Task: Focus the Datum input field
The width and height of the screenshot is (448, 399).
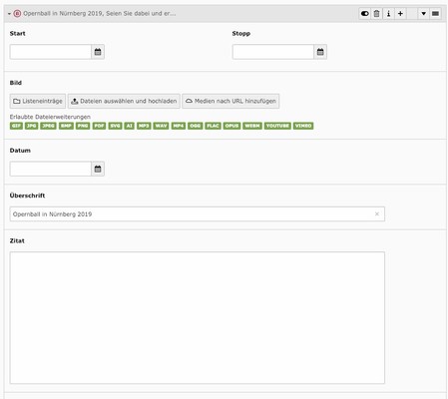Action: click(x=51, y=169)
